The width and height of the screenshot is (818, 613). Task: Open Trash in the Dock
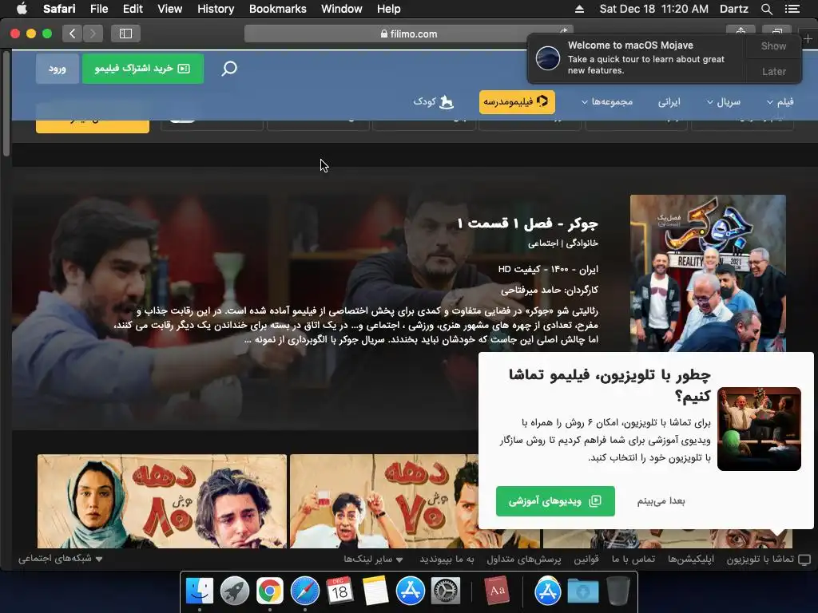pos(618,591)
